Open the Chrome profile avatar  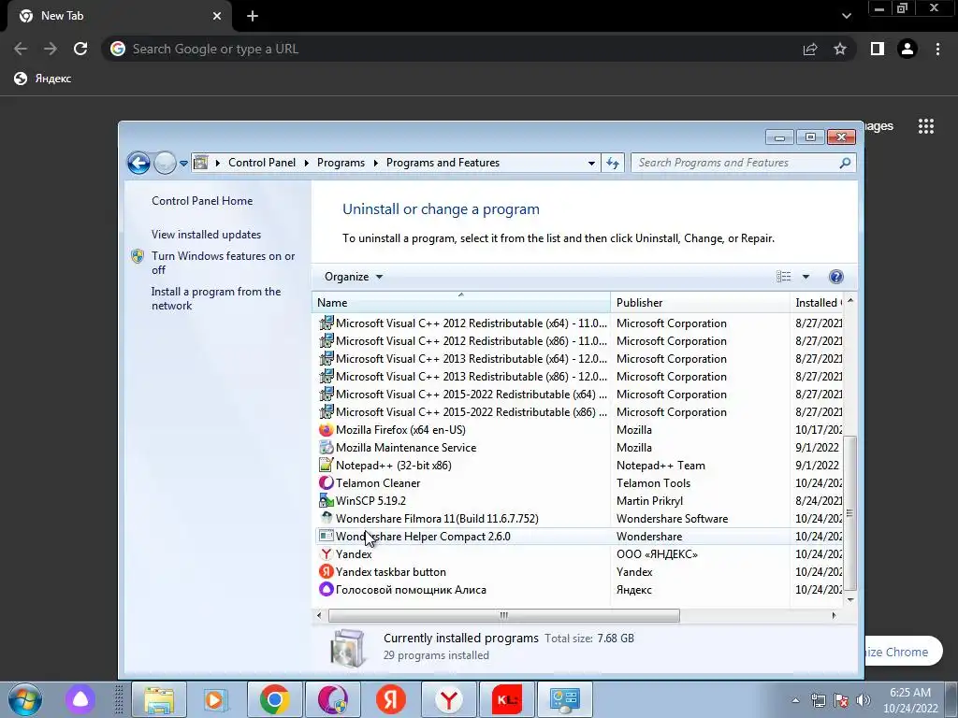(907, 49)
